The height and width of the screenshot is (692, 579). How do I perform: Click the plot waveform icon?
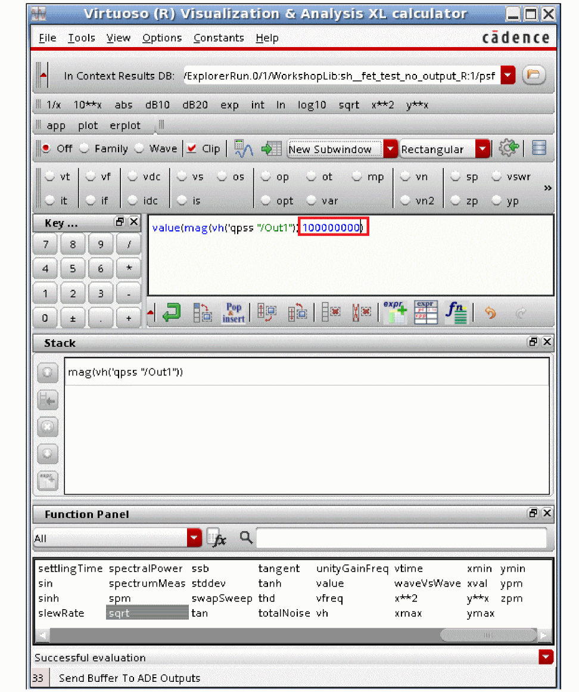point(243,149)
